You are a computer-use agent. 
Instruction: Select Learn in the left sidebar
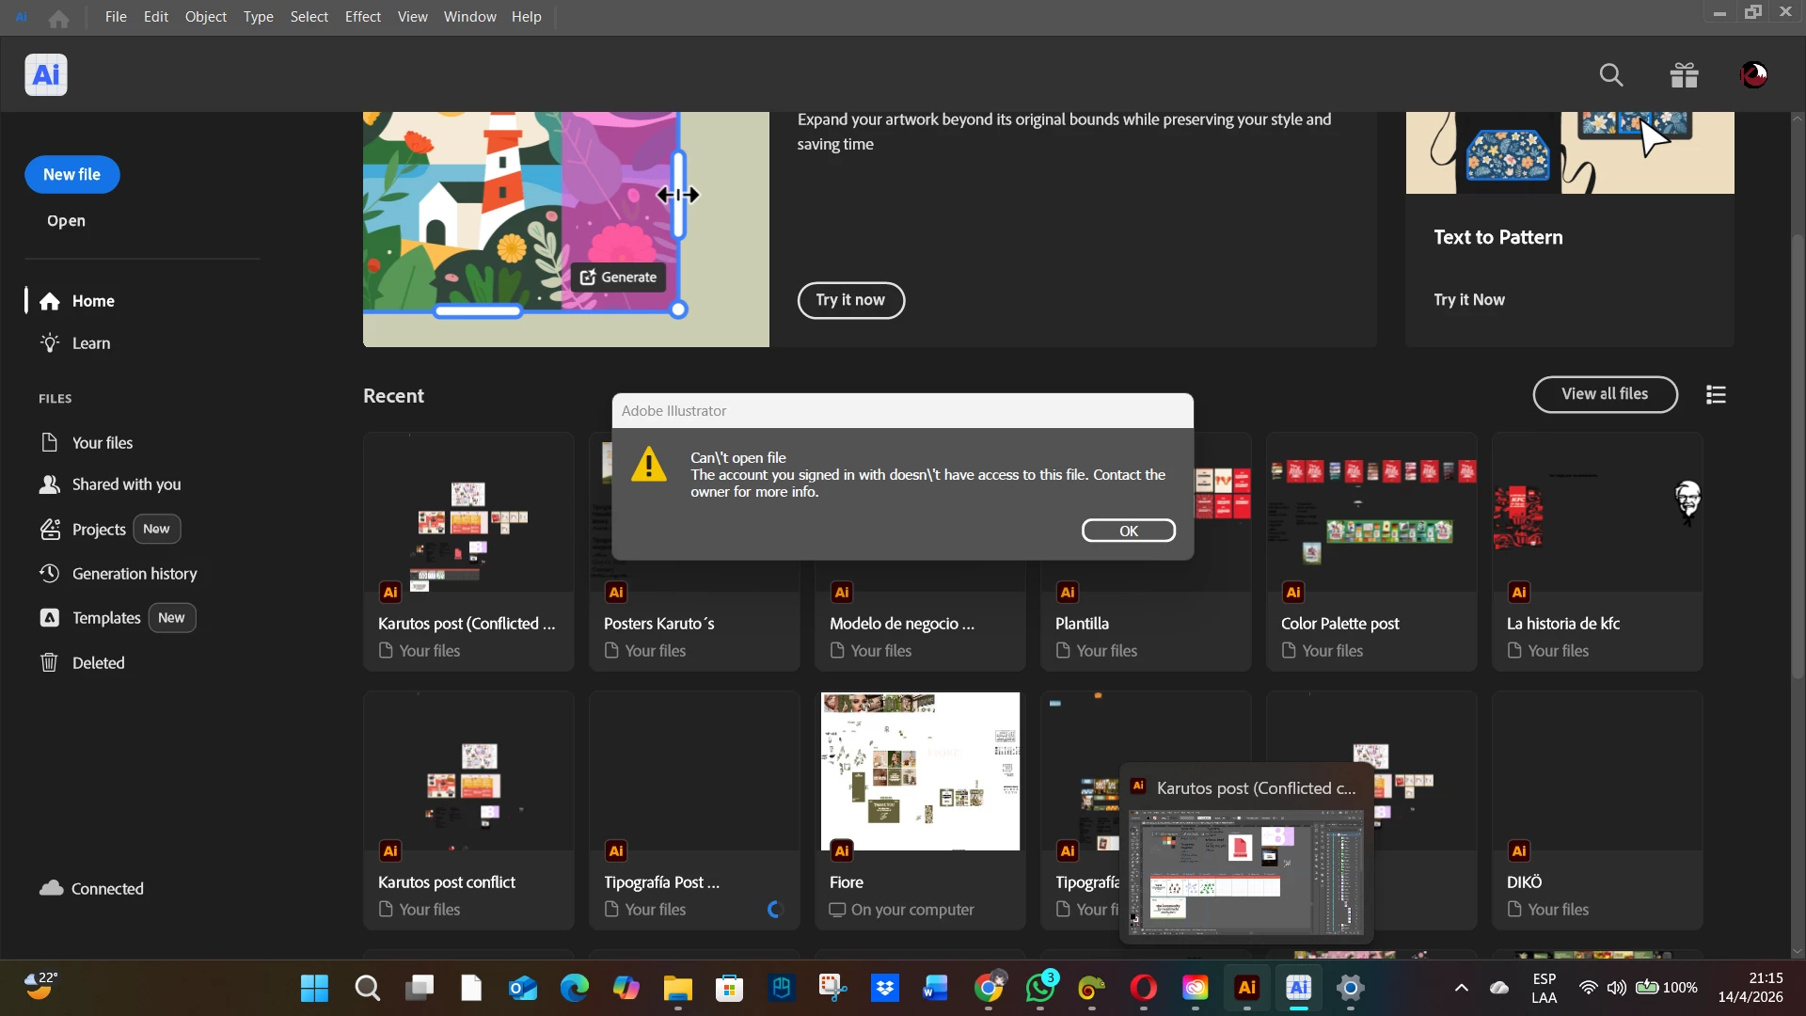tap(91, 343)
